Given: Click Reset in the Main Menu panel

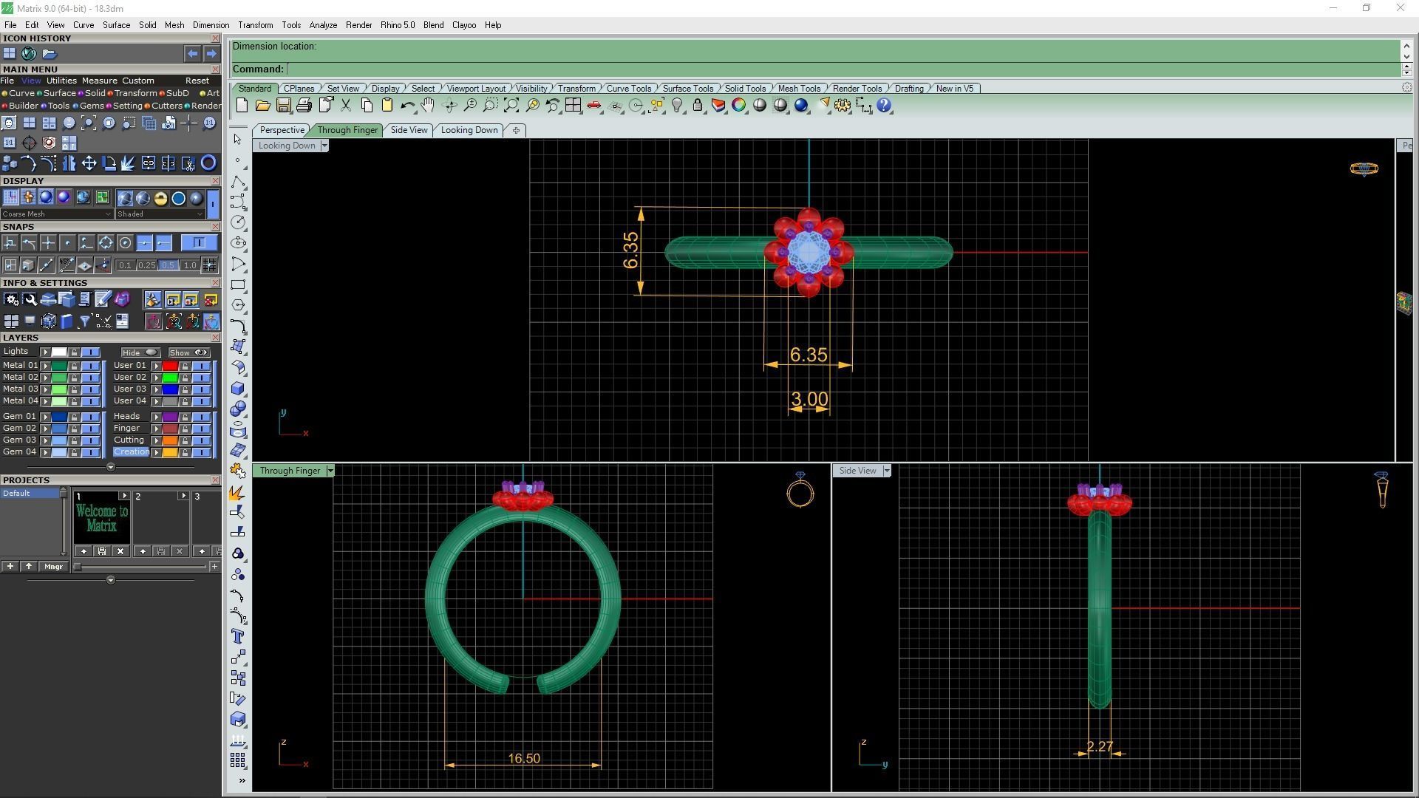Looking at the screenshot, I should tap(197, 81).
